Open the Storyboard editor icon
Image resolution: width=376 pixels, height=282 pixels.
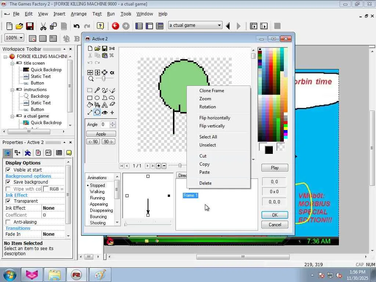pos(139,26)
